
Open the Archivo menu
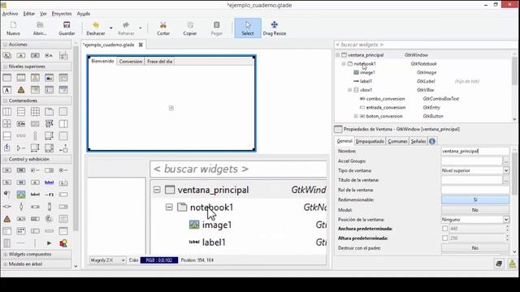(x=11, y=14)
